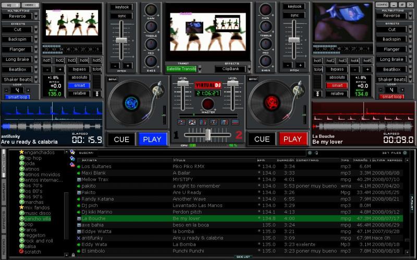Click the speaker icon on the Los Sultanes row
Image resolution: width=417 pixels, height=260 pixels.
click(x=79, y=166)
